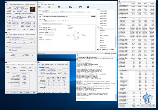
Task: Click Open Log Directory in Log Viewer
Action: [x=92, y=57]
